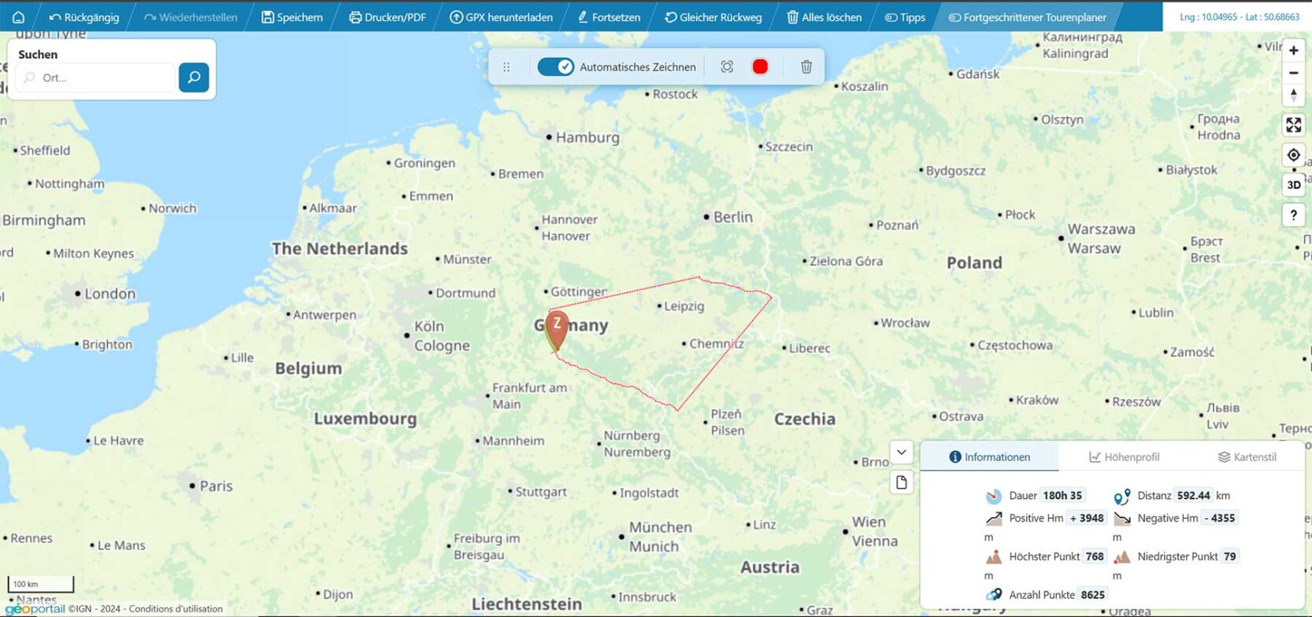Open the document icon beside info panel

[902, 482]
